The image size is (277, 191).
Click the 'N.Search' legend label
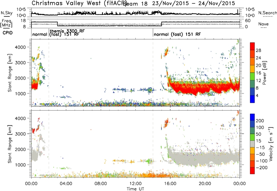[x=267, y=13]
